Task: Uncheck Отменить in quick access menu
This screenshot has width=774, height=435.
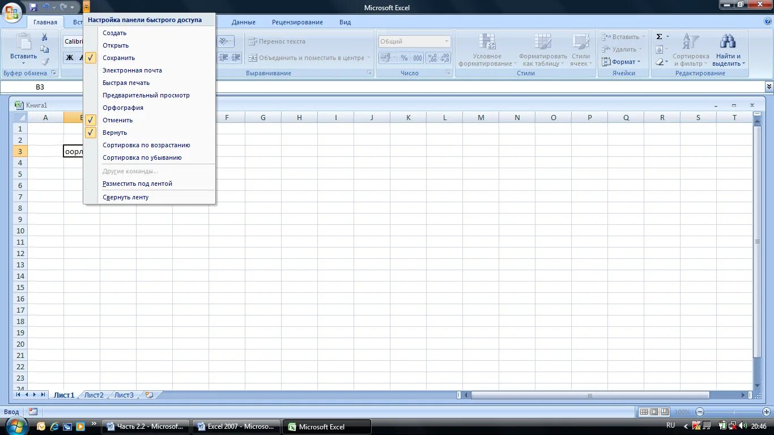Action: (150, 120)
